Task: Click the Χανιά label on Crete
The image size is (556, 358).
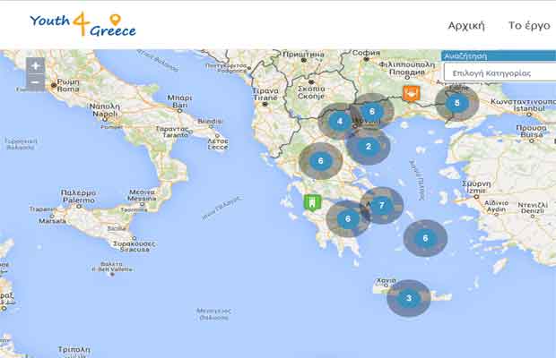Action: click(386, 280)
